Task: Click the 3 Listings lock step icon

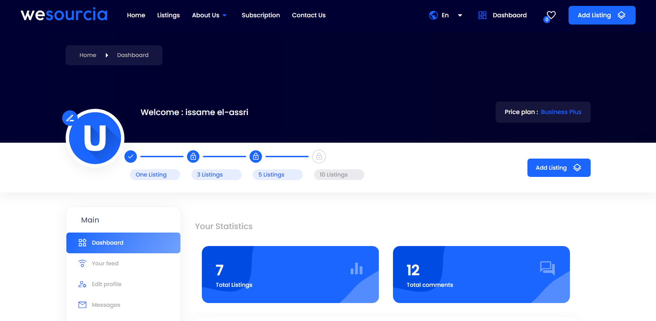Action: coord(193,157)
